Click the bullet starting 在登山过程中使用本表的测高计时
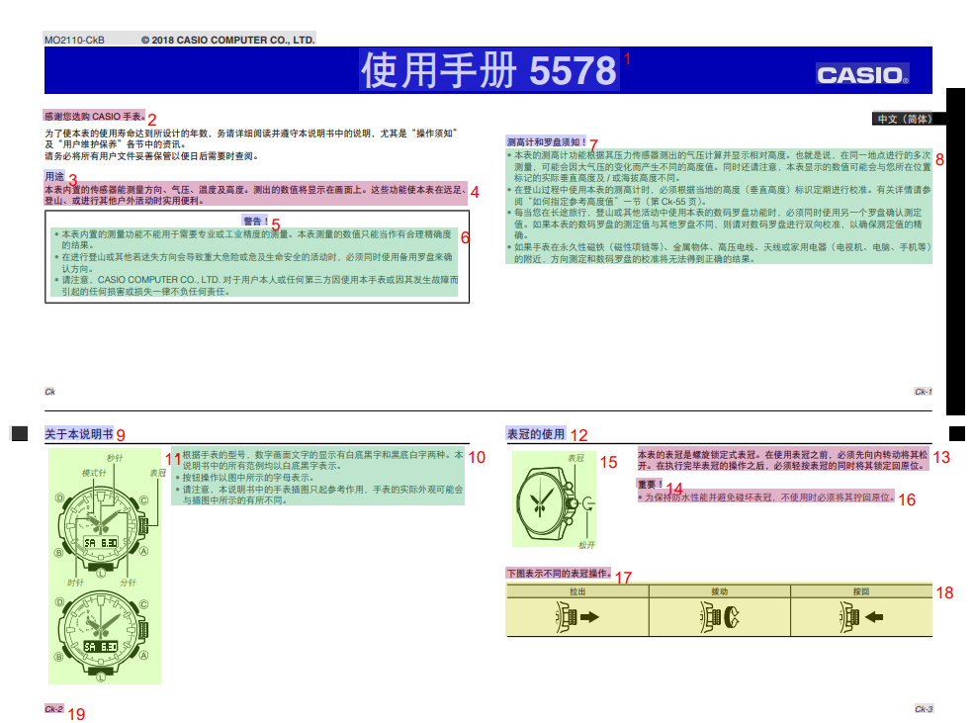 pos(719,195)
